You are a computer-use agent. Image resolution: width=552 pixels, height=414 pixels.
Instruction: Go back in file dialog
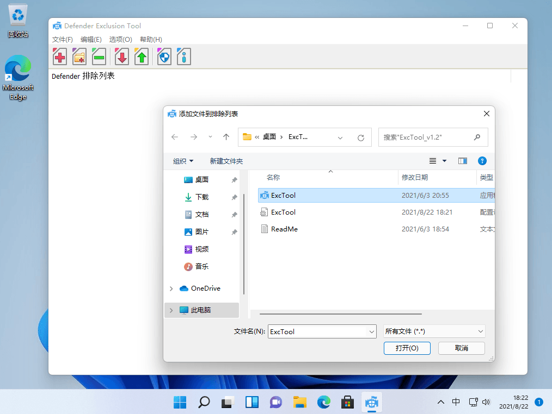(x=175, y=137)
